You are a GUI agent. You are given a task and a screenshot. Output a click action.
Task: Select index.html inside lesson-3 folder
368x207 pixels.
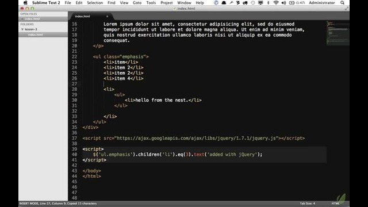coord(43,34)
